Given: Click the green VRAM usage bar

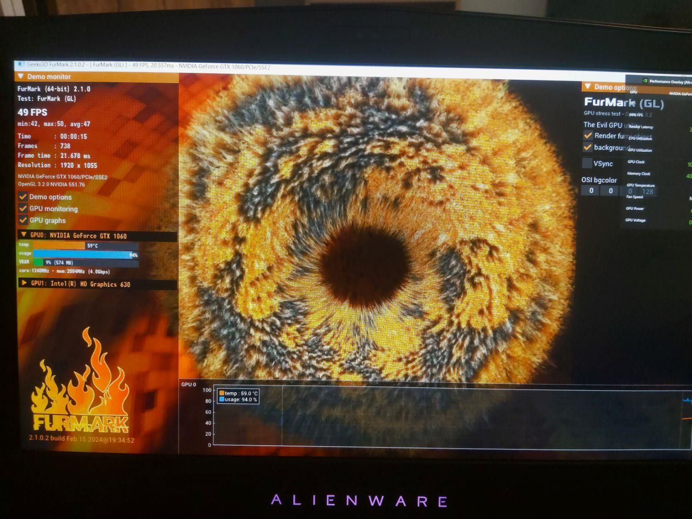Looking at the screenshot, I should point(39,262).
